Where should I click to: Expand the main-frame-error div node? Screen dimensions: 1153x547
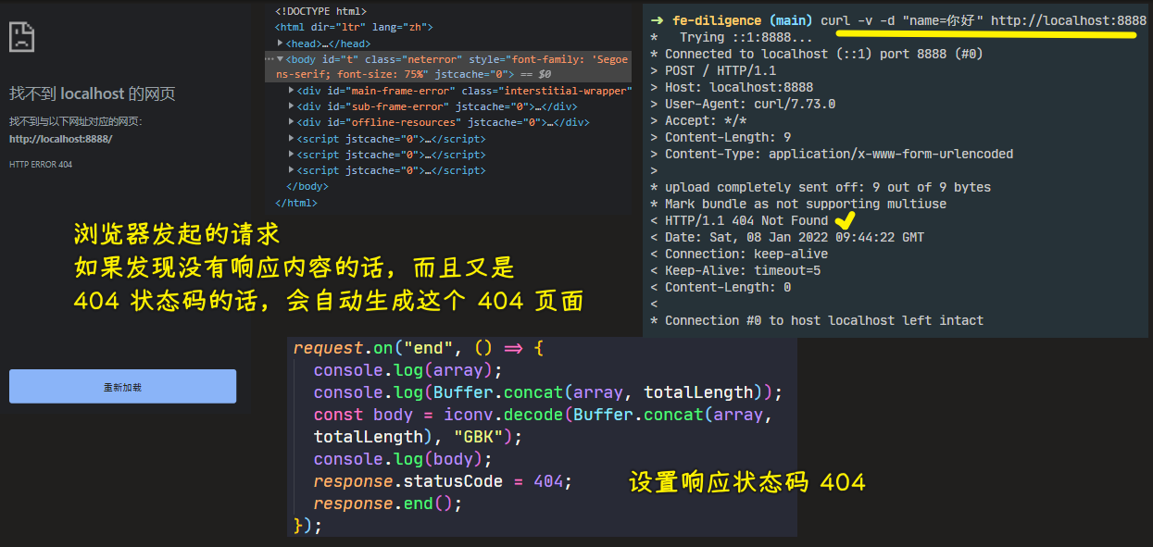click(292, 91)
